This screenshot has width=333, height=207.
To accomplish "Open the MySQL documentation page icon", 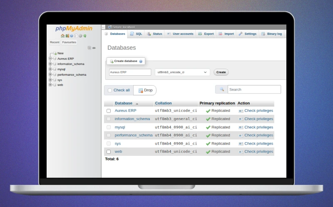I will [x=76, y=36].
